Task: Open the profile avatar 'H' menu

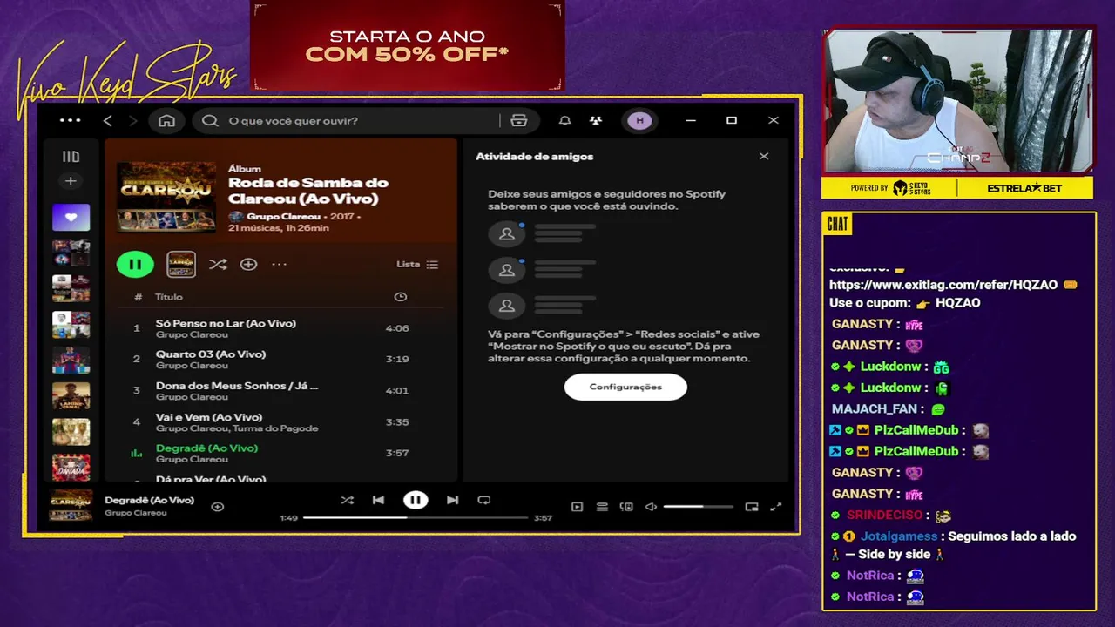Action: click(x=639, y=120)
